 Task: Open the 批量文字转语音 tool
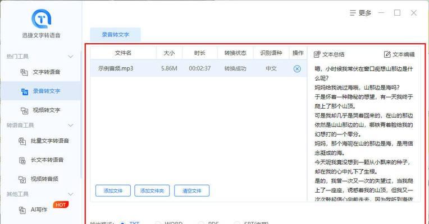[x=43, y=141]
